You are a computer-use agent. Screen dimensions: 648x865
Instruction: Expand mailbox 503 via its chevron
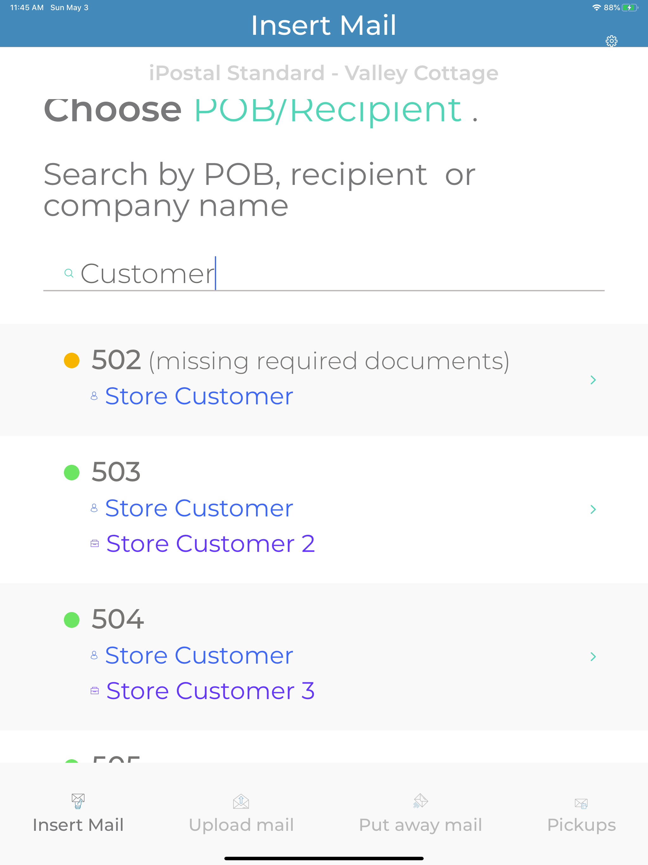coord(593,509)
